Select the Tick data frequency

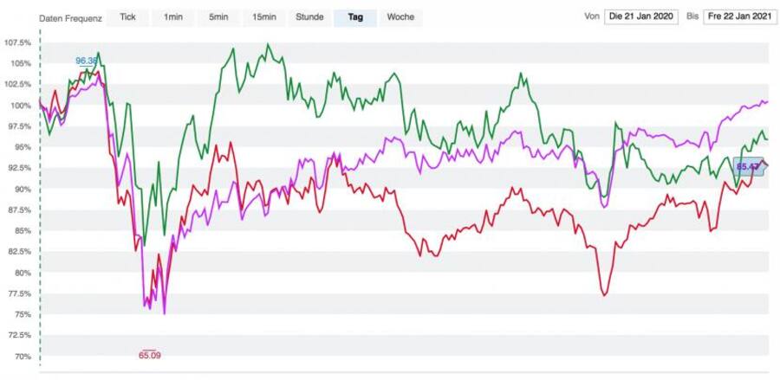128,17
